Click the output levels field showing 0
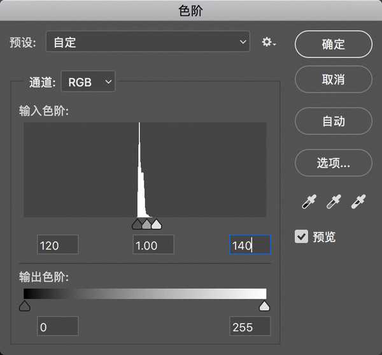 point(58,327)
